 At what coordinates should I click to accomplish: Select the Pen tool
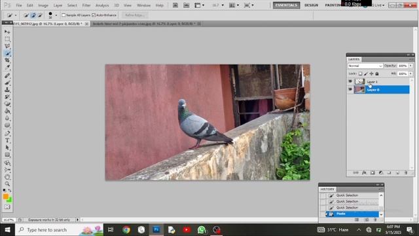click(x=7, y=133)
